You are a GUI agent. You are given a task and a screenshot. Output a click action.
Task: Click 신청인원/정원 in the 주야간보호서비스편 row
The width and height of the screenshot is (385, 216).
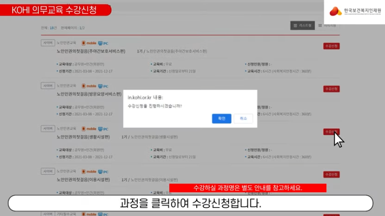(x=258, y=64)
